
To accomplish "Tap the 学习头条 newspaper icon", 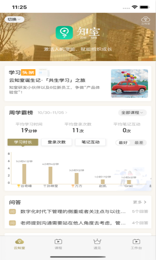I will [44, 72].
